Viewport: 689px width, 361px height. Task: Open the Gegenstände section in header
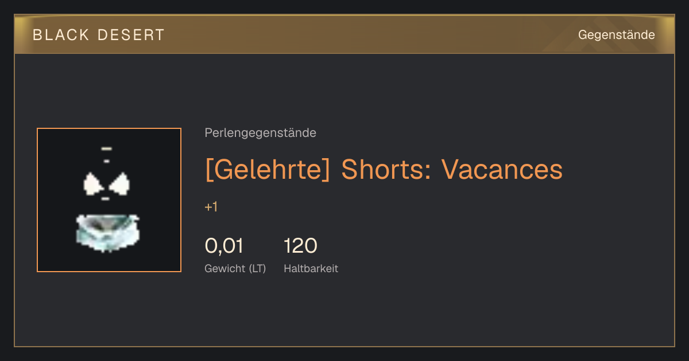(x=616, y=35)
